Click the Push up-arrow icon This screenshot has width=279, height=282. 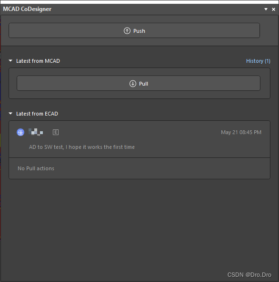[x=127, y=31]
